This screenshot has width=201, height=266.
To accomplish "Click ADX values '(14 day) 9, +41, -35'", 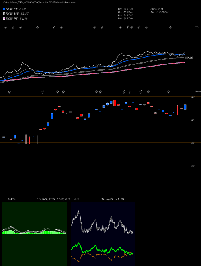I will tap(112, 199).
